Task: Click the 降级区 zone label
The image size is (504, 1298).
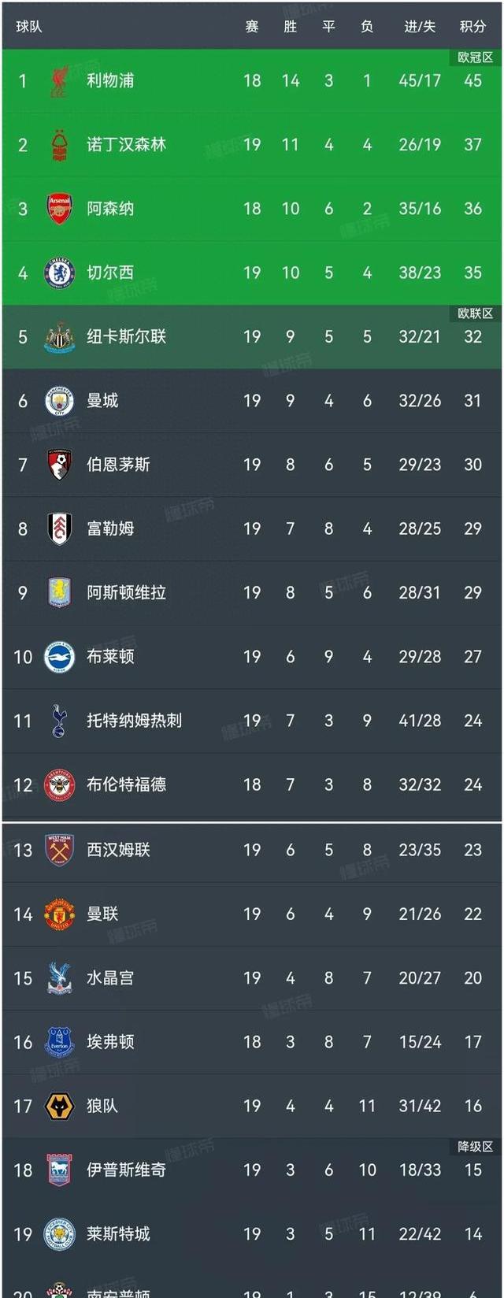Action: pos(476,1147)
